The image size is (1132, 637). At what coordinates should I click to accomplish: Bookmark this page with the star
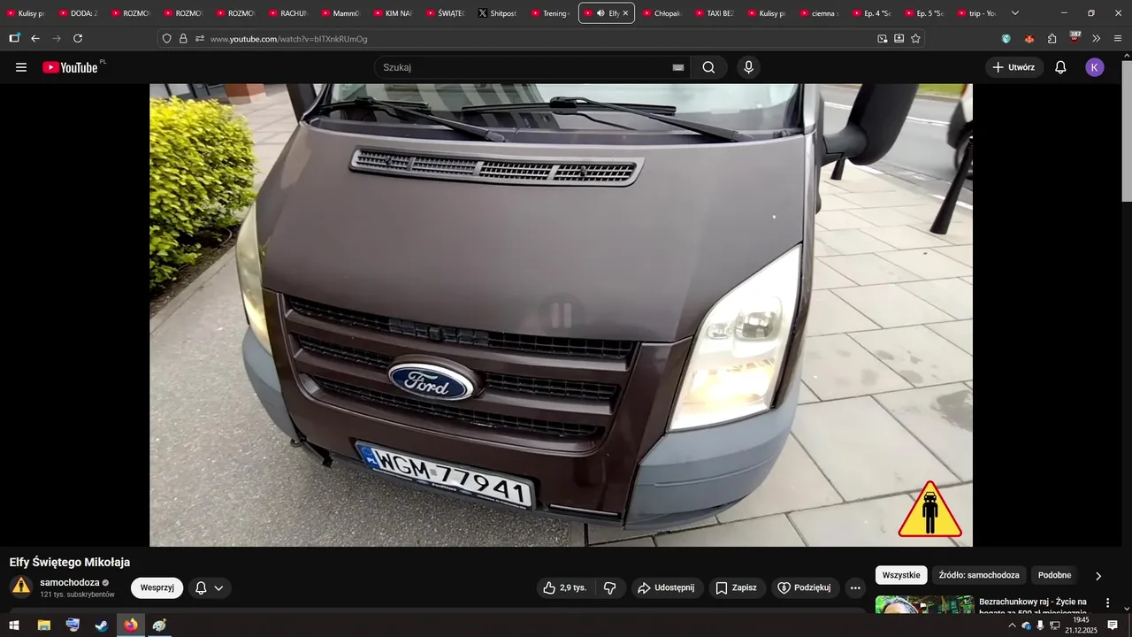coord(915,39)
